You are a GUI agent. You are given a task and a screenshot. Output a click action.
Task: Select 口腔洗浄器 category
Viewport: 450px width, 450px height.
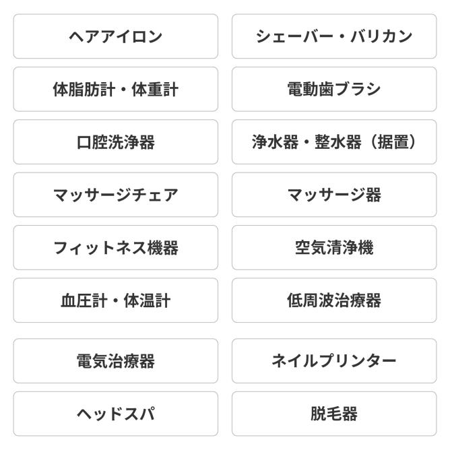(115, 142)
